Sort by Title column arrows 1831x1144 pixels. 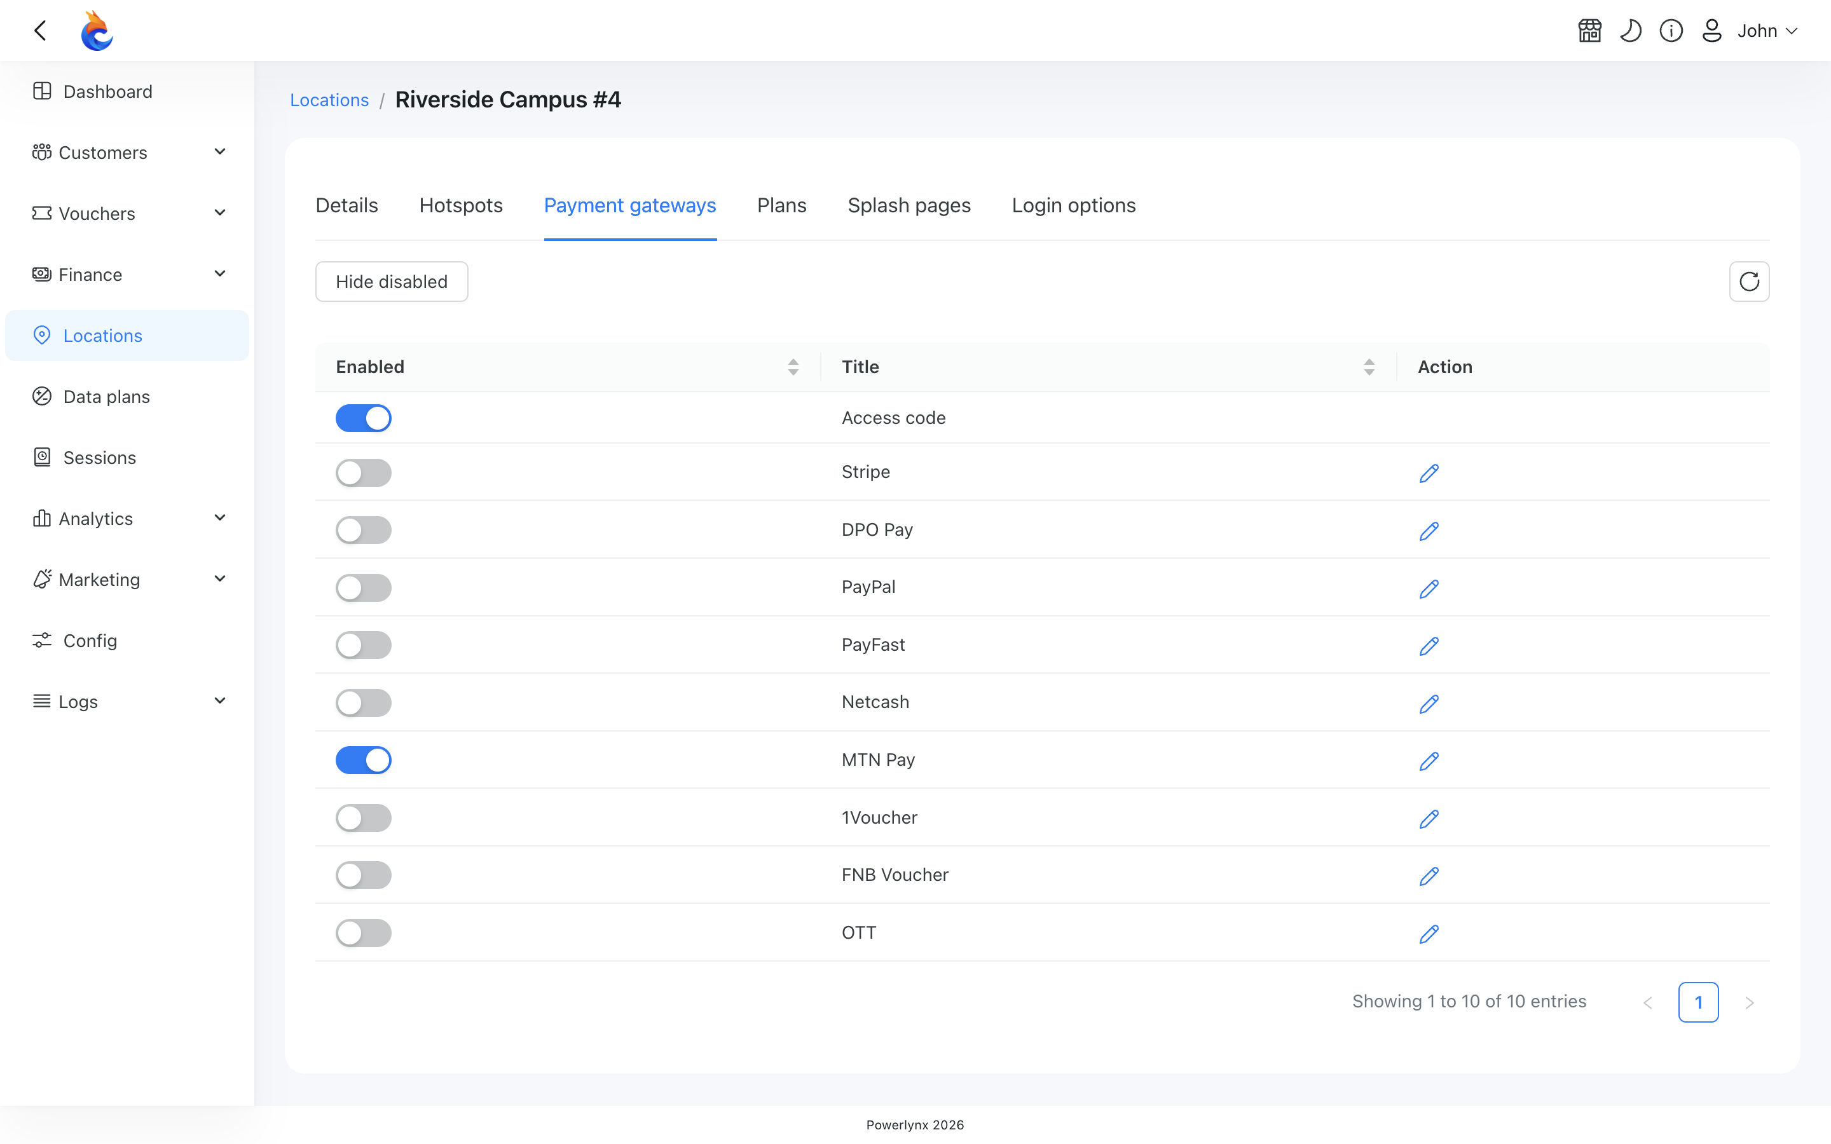coord(1369,367)
